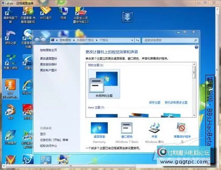
Task: Click the forward navigation arrow in Personalization window
Action: click(43, 40)
